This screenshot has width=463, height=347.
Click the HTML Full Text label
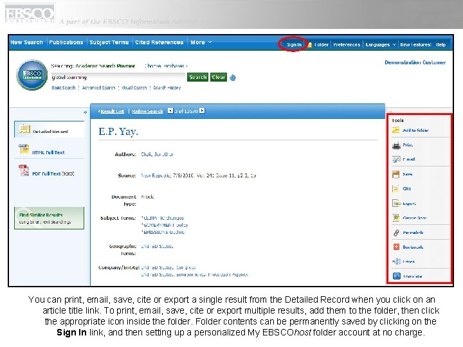coord(48,152)
